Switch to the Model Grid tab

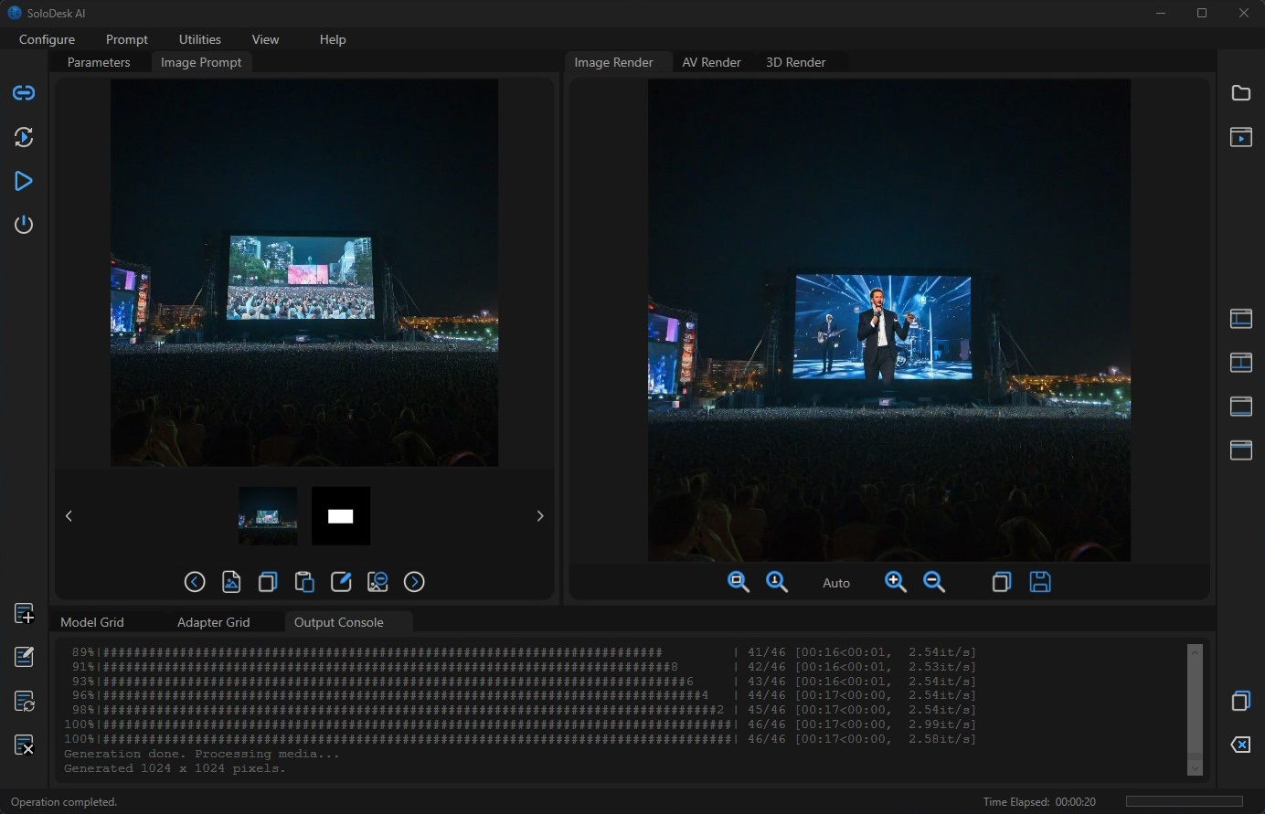pos(92,622)
